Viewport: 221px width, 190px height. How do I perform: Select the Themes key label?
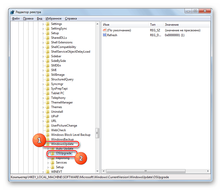(57, 107)
